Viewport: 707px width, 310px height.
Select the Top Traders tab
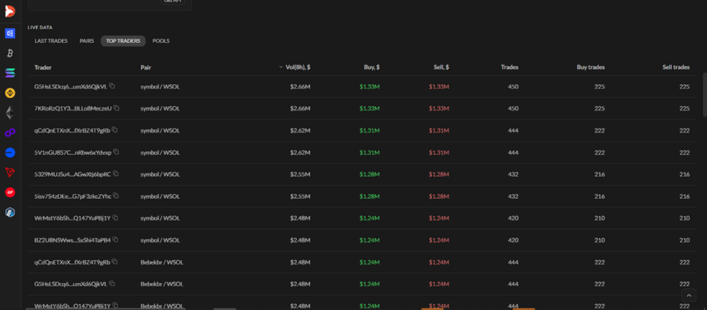click(123, 41)
